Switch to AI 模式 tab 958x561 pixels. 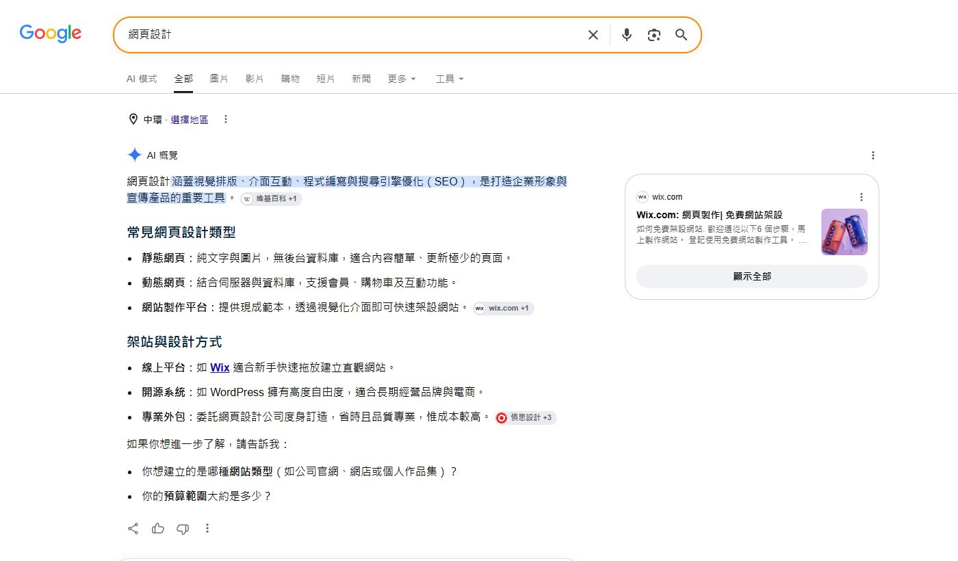coord(142,79)
